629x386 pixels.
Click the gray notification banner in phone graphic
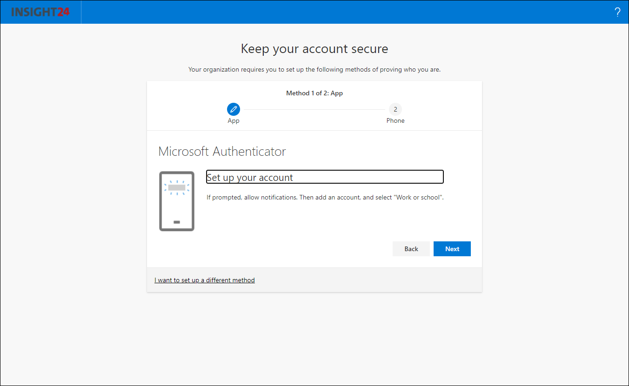[x=177, y=187]
